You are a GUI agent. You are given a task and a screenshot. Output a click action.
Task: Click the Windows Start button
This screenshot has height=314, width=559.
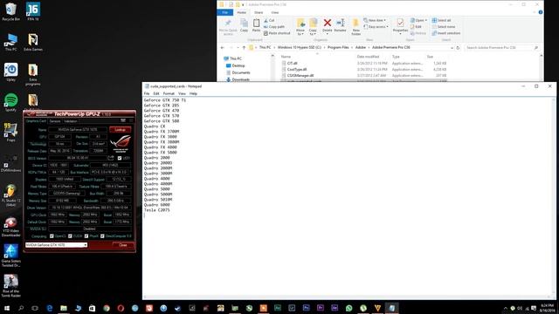(7, 308)
